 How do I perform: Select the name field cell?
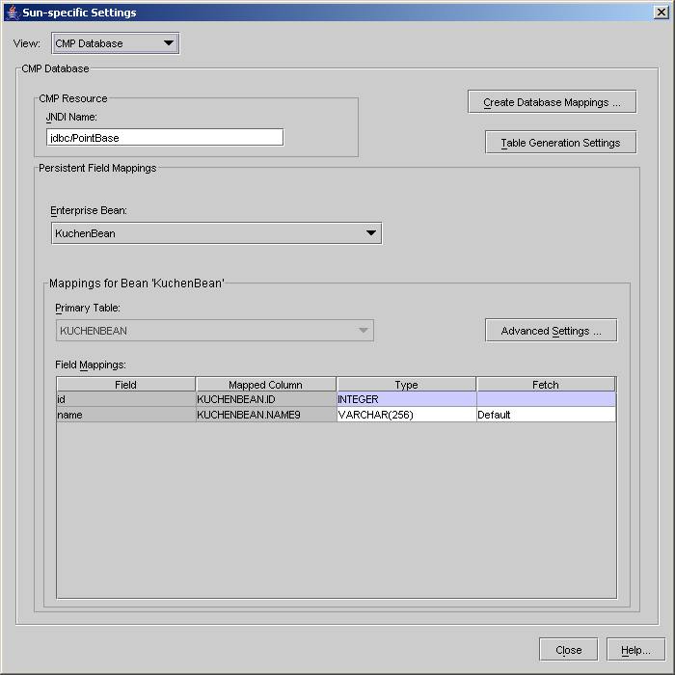pos(126,415)
